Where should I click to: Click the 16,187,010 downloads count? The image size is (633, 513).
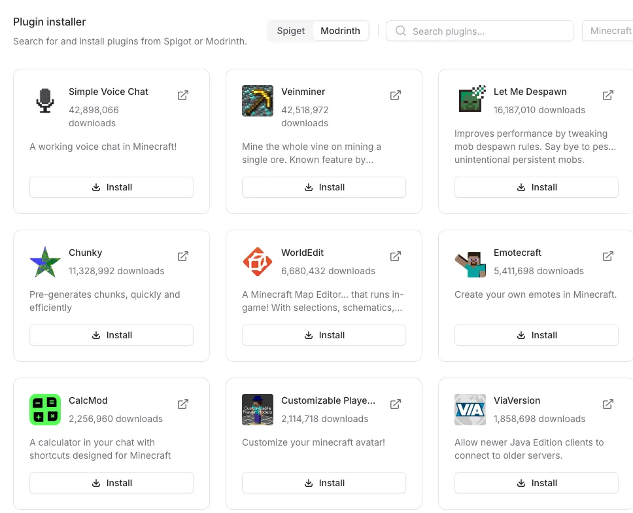point(539,110)
